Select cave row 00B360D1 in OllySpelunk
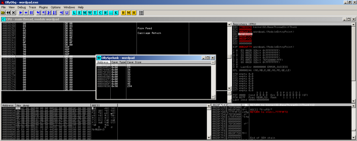Screen dimensions: 357x141 (x=154, y=67)
